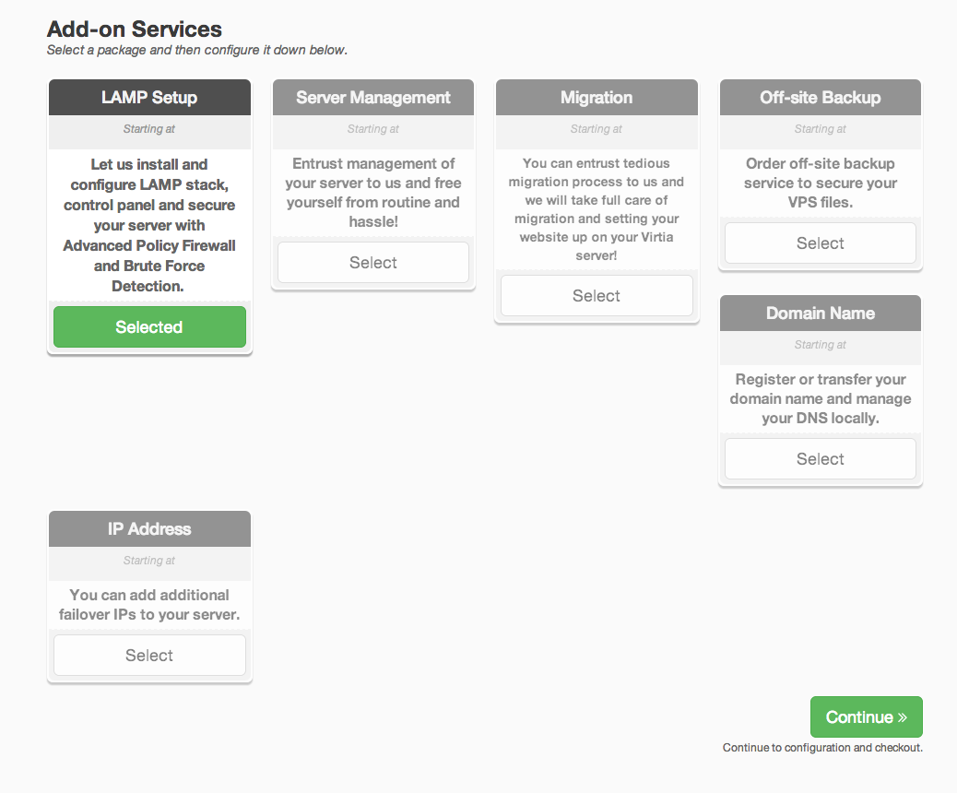The width and height of the screenshot is (957, 793).
Task: Select the Off-site Backup service
Action: pos(821,243)
